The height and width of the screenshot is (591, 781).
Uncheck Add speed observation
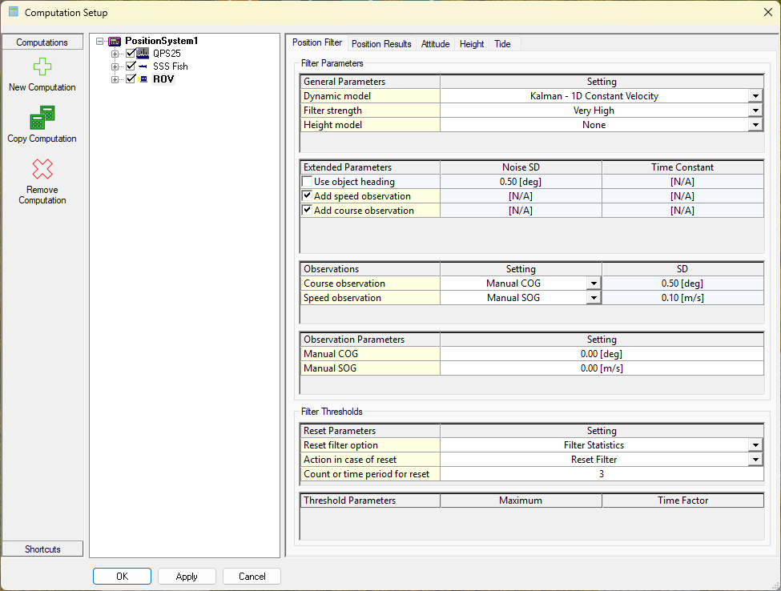point(308,196)
